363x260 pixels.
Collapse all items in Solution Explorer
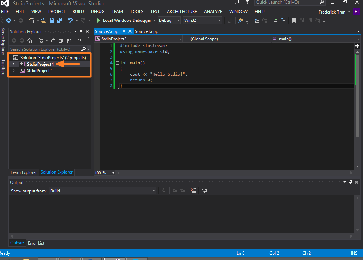click(x=61, y=40)
